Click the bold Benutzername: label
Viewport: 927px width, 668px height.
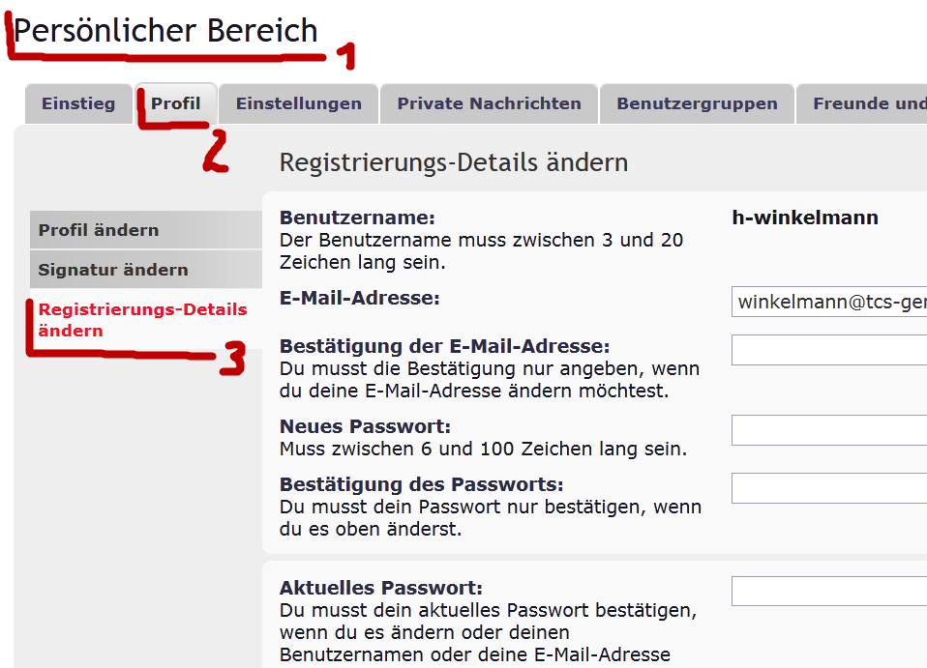pyautogui.click(x=357, y=218)
